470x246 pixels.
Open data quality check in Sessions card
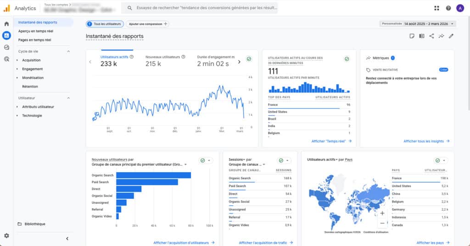[281, 160]
